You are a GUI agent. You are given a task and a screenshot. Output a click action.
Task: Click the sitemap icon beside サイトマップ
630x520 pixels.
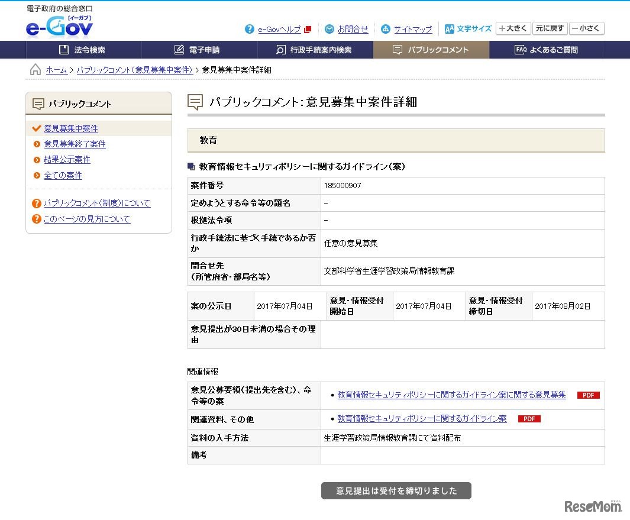point(387,29)
